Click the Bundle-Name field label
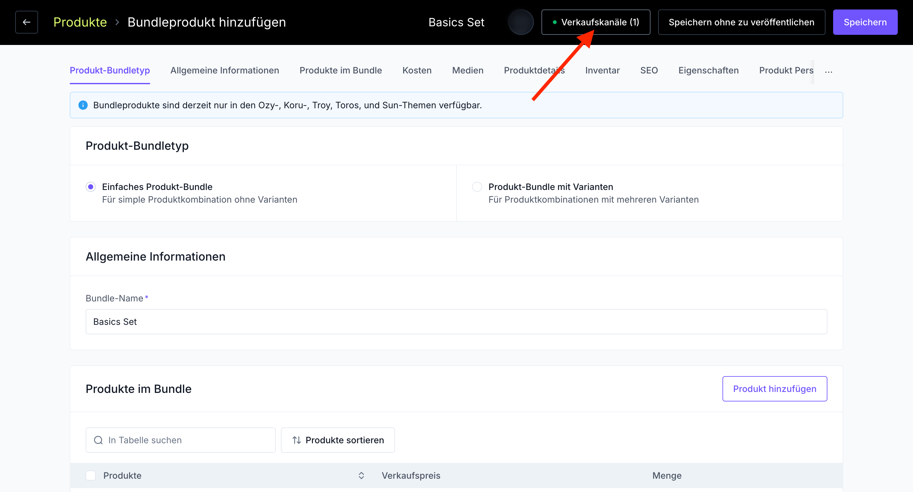The image size is (913, 492). click(x=114, y=298)
